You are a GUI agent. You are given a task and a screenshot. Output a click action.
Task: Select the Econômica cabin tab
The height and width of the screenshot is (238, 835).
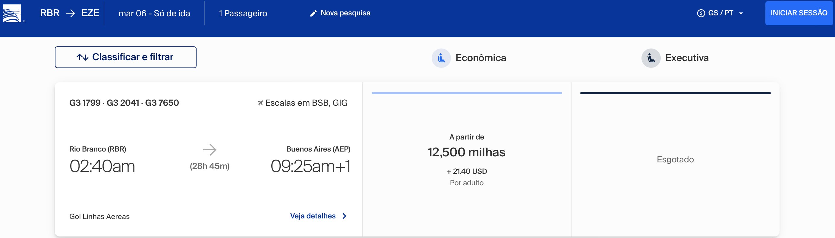click(469, 58)
